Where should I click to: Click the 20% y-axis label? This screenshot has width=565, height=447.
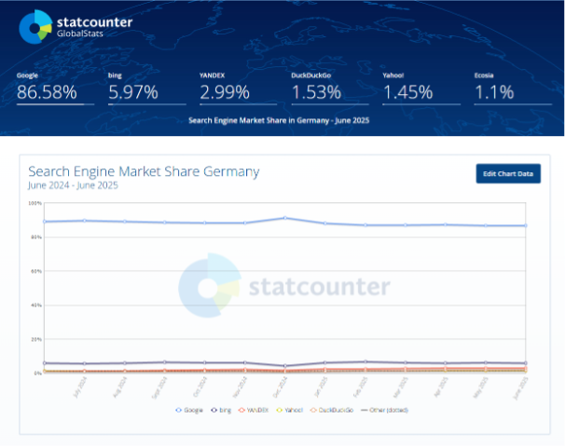point(36,339)
